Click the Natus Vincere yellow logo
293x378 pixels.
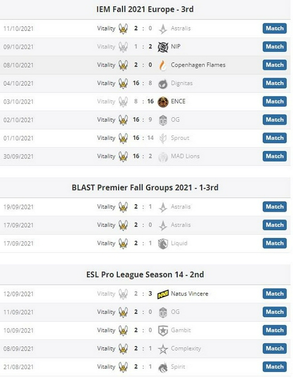pos(163,294)
